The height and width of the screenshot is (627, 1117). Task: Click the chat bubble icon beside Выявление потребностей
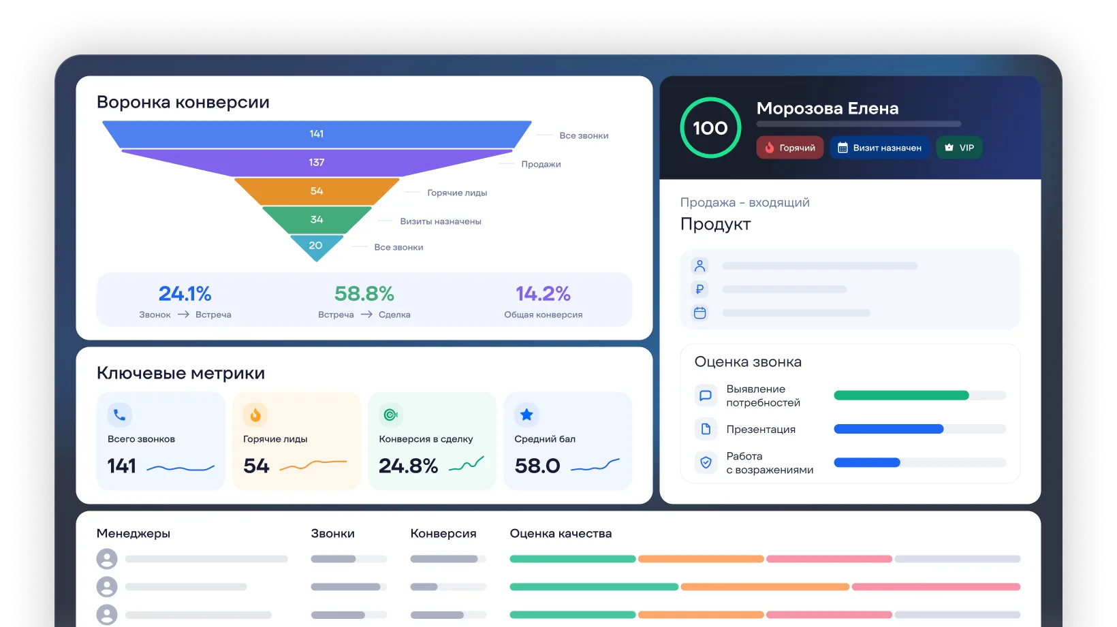point(706,396)
